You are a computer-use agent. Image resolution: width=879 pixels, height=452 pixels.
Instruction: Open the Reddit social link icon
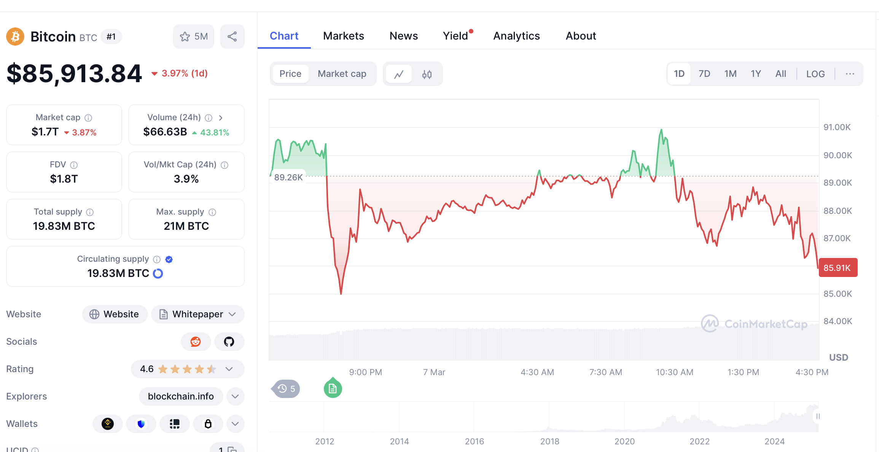(196, 342)
